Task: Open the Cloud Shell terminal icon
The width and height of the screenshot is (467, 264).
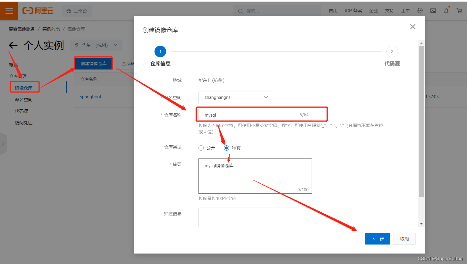Action: pyautogui.click(x=433, y=11)
